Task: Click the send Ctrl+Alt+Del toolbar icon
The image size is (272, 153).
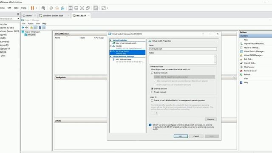Action: coord(43,8)
